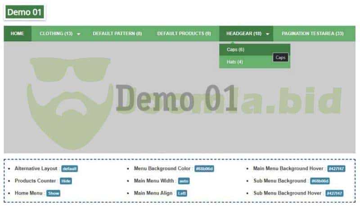Click the Main Menu Align Left badge
This screenshot has width=360, height=206.
(182, 193)
